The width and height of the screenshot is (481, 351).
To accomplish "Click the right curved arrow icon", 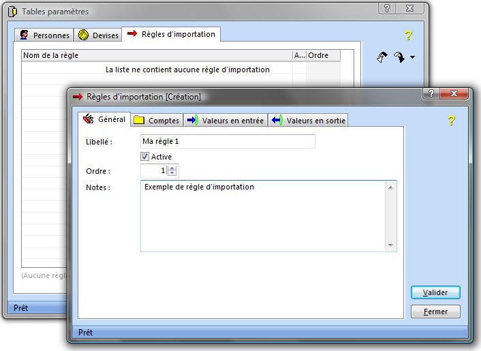I will pos(400,57).
